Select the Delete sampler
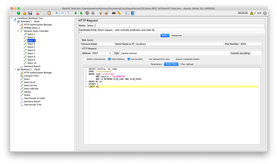277x164 pixels. [x=27, y=95]
